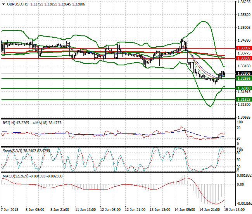This screenshot has width=252, height=214.
Task: Select the green 1.32069 support level tag
Action: tap(244, 88)
